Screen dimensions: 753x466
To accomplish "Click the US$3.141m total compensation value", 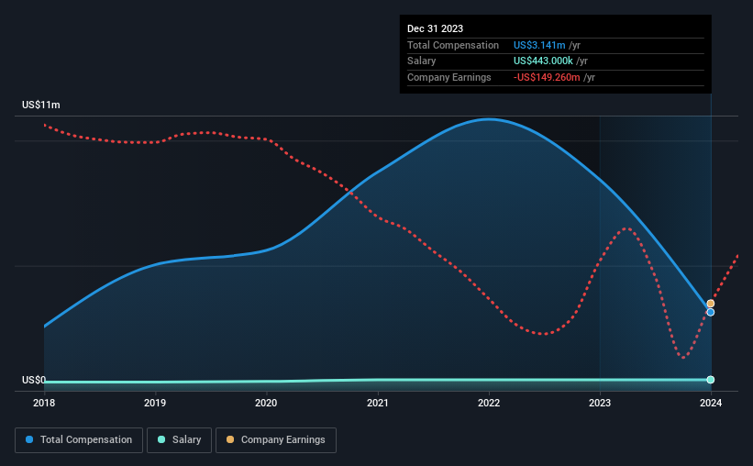I will (539, 45).
